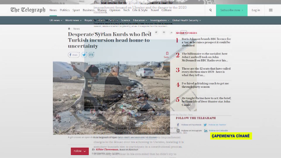The height and width of the screenshot is (158, 281).
Task: Go to the Tech section
Action: pos(126,10)
